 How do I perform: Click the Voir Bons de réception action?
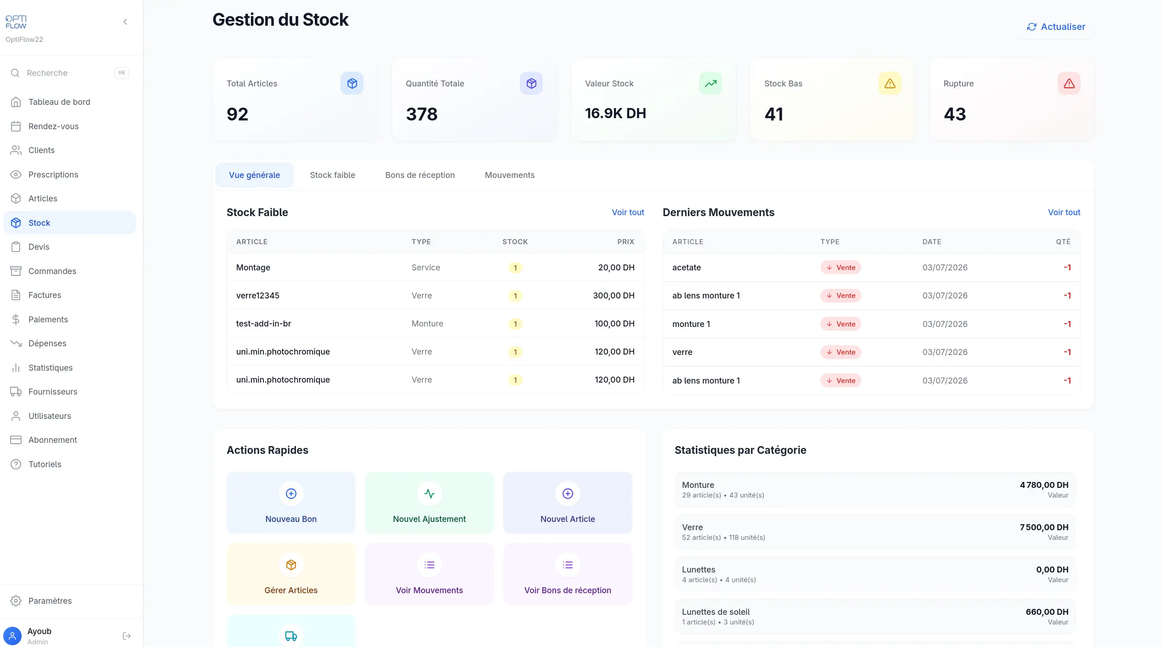pos(568,574)
